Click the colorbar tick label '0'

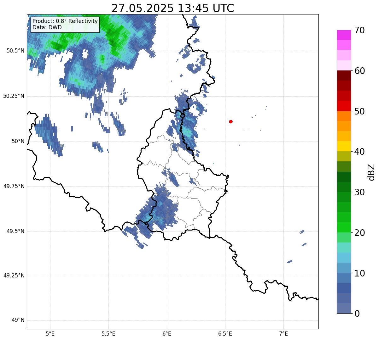tap(357, 314)
